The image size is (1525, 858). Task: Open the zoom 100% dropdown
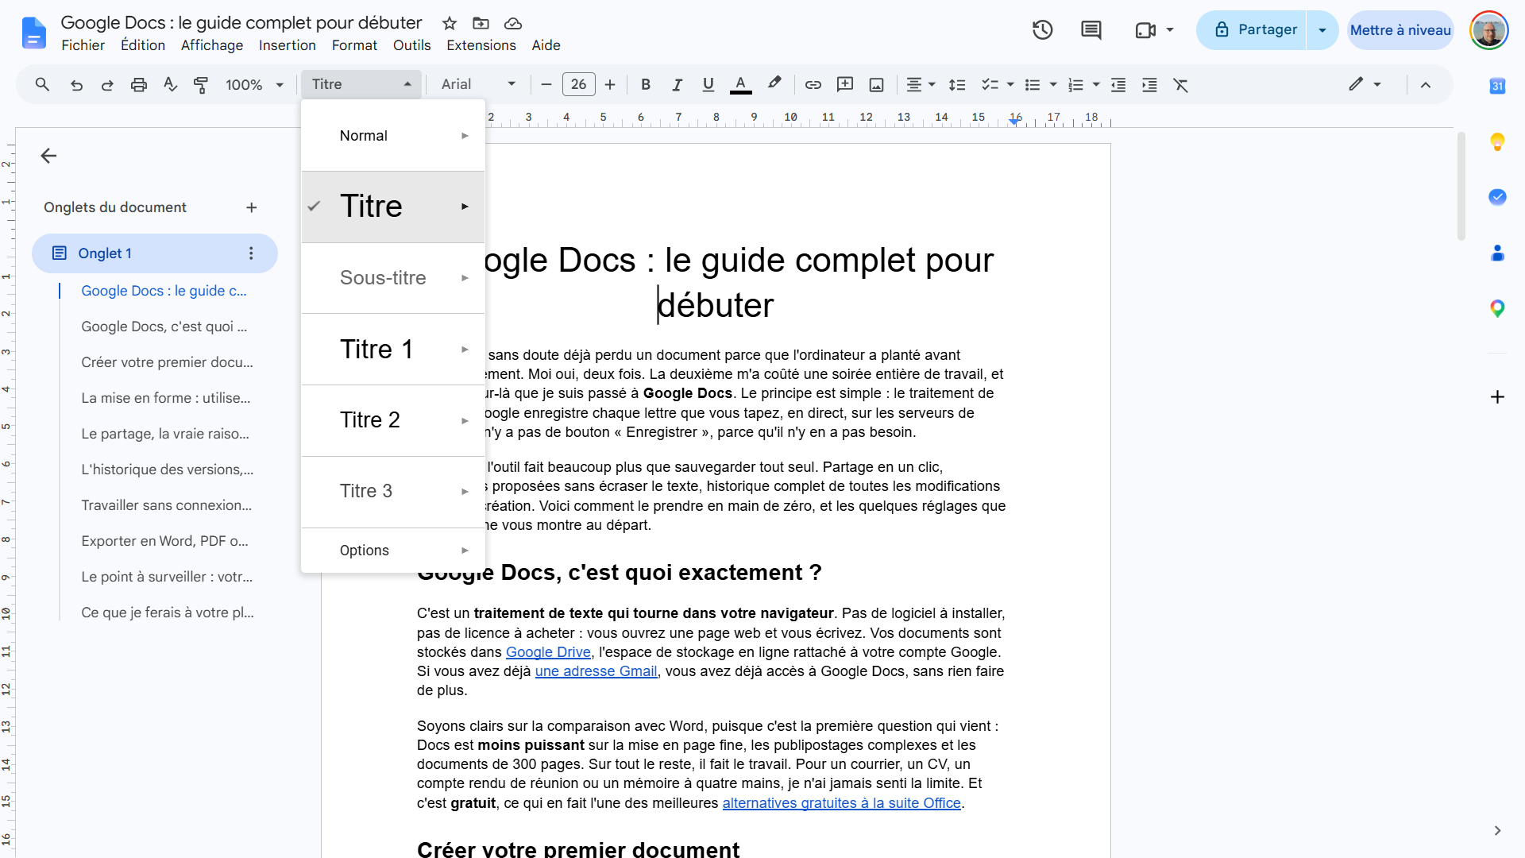pos(254,84)
